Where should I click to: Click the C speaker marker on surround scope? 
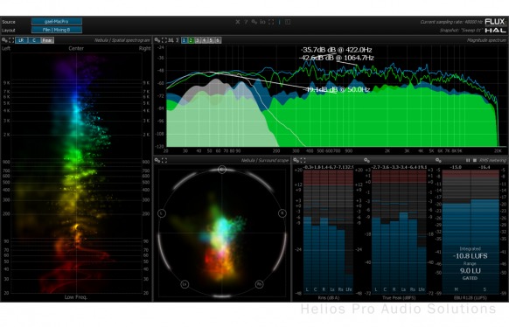[x=222, y=170]
